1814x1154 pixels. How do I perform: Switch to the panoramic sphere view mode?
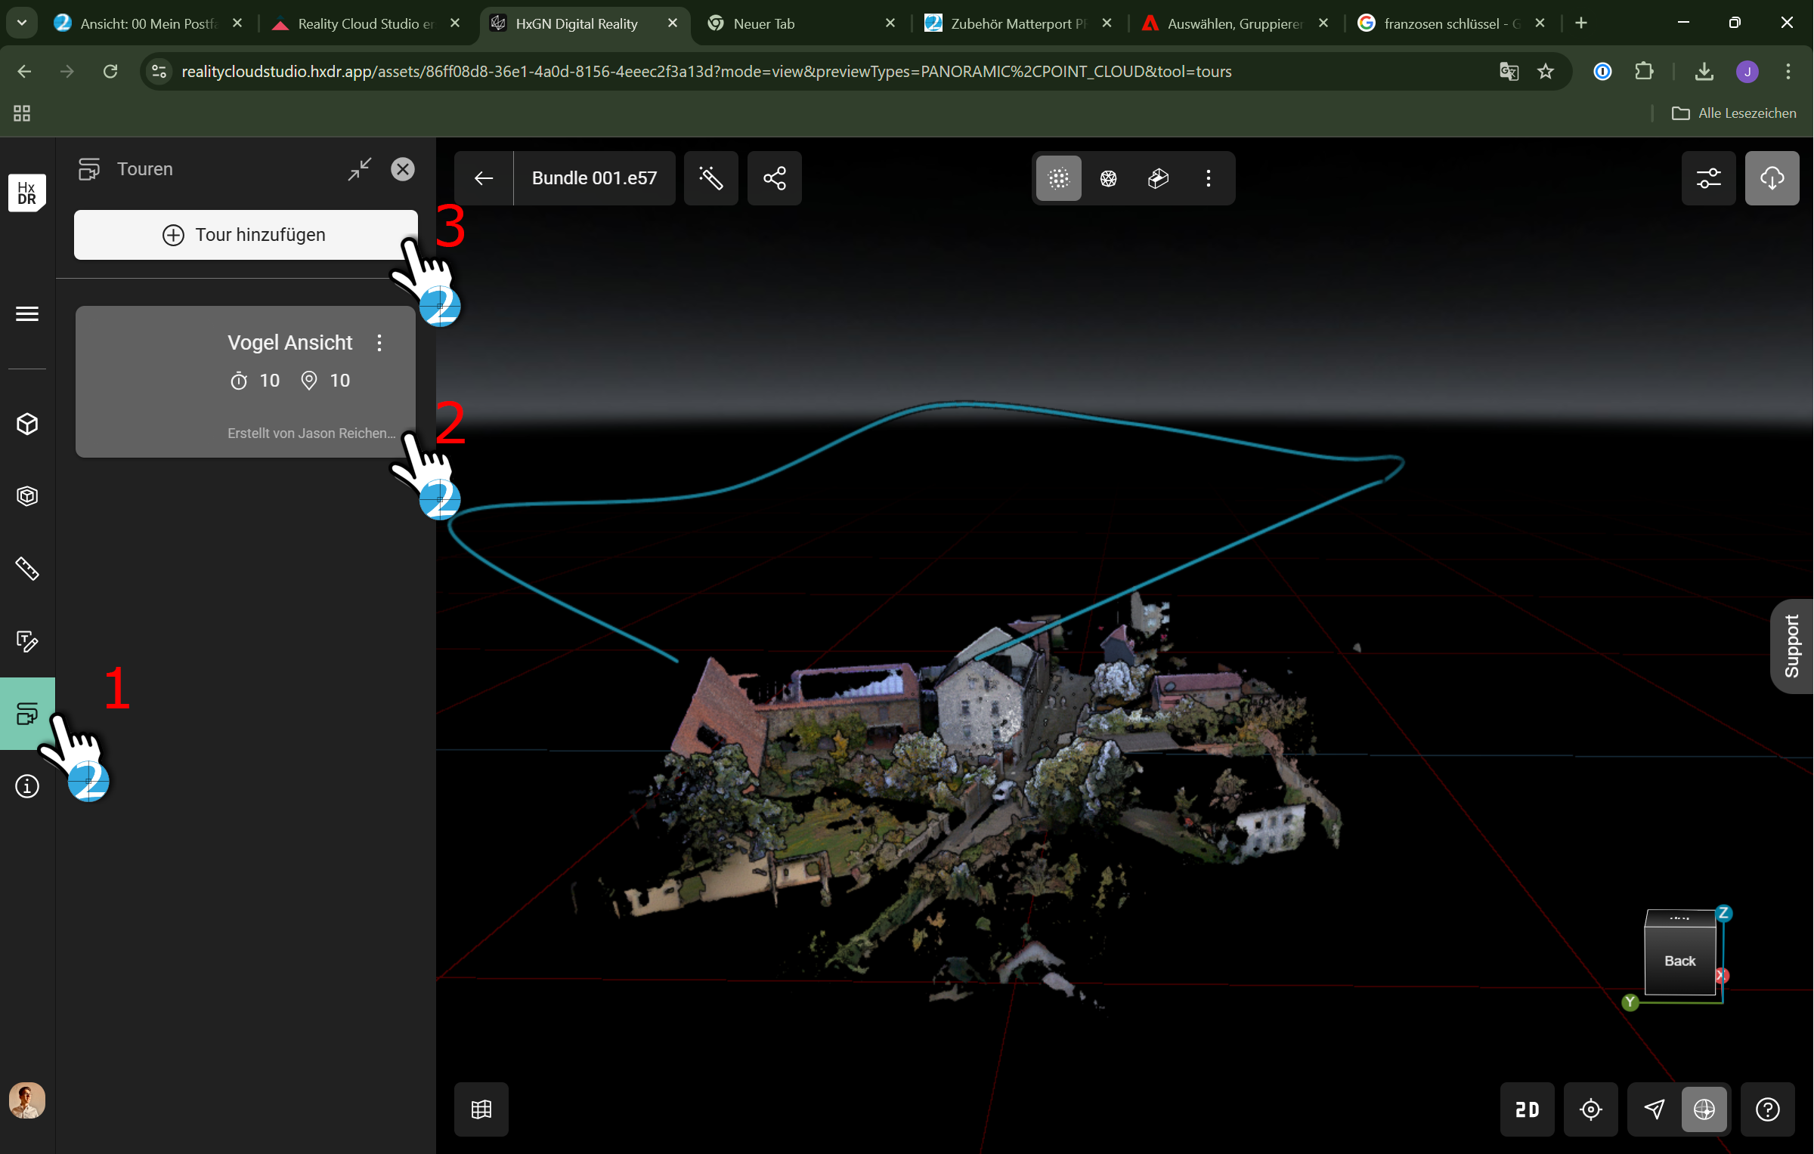pos(1109,178)
